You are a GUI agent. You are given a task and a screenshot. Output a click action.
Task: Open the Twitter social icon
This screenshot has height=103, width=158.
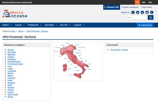138,12
